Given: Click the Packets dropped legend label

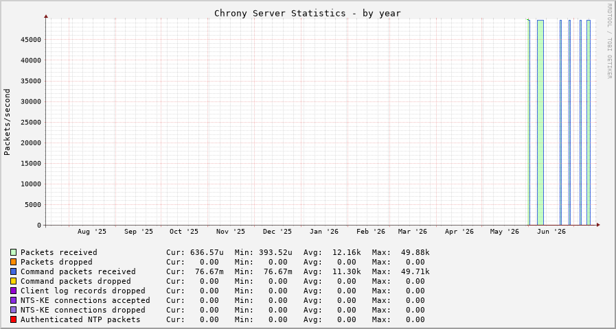Looking at the screenshot, I should [56, 262].
